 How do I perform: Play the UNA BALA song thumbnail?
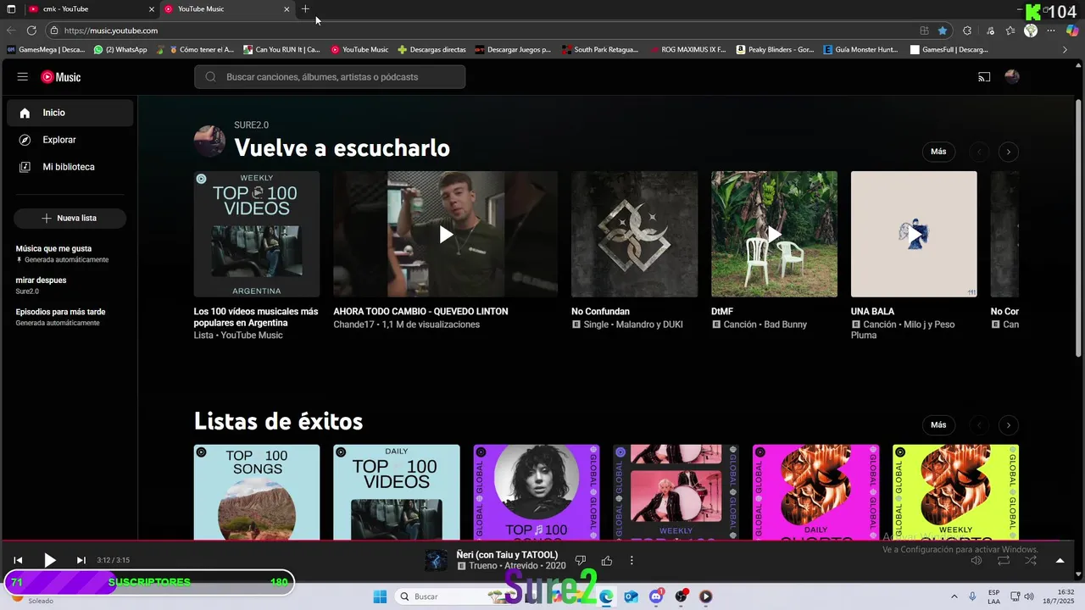coord(914,234)
